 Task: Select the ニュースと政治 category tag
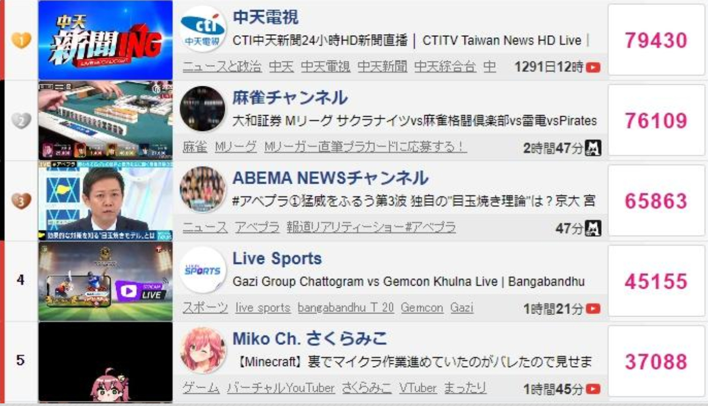[x=222, y=67]
